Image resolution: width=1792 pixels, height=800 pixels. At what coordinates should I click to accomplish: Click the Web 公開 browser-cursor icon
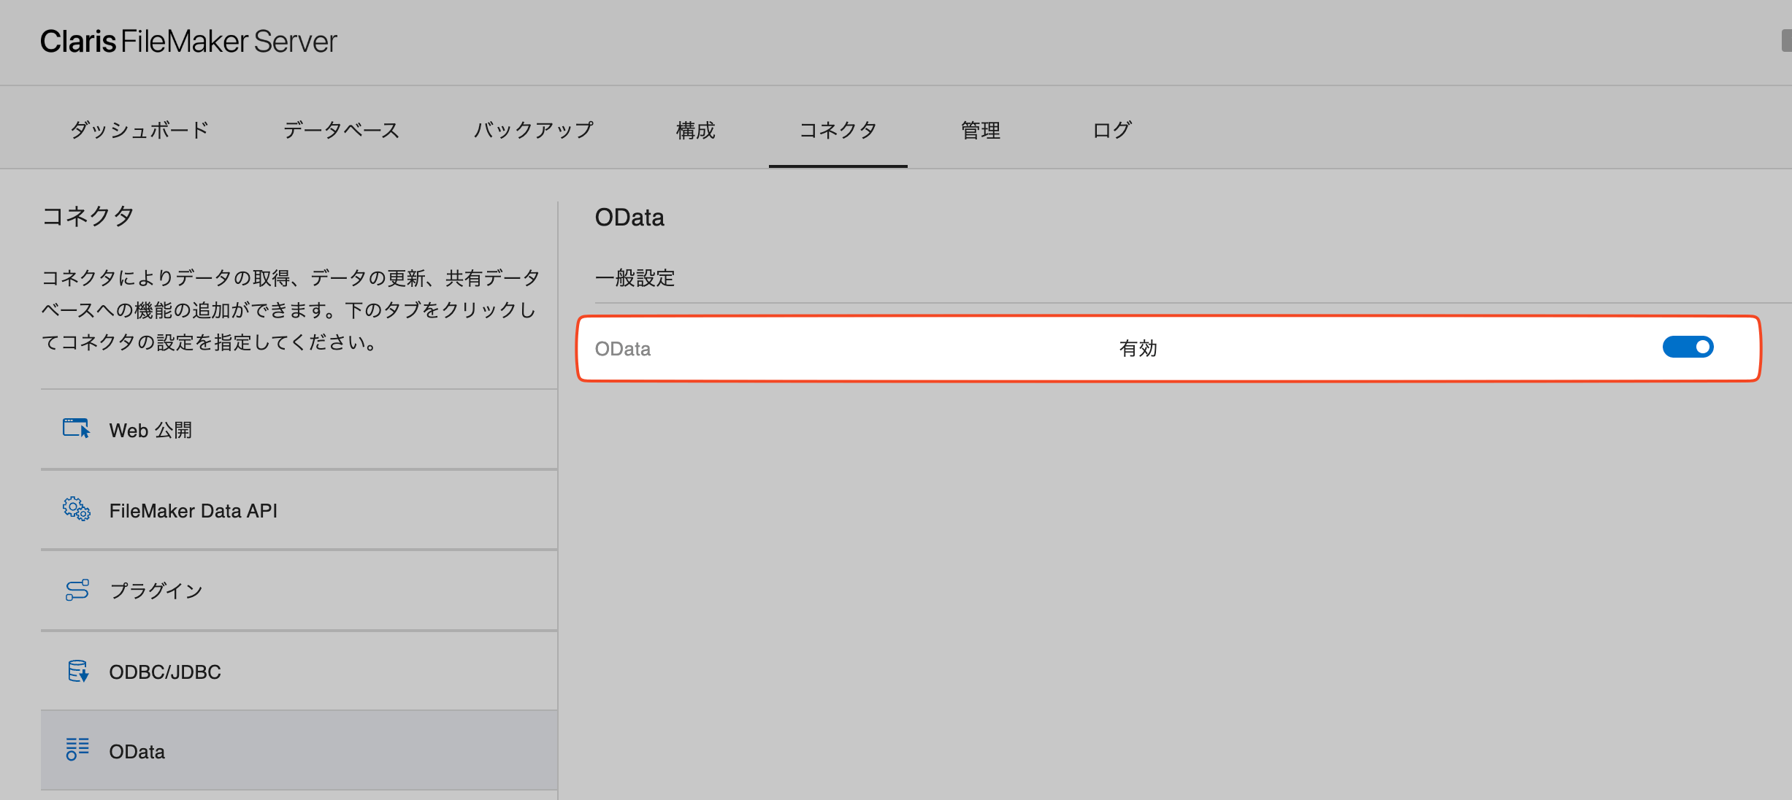coord(76,428)
